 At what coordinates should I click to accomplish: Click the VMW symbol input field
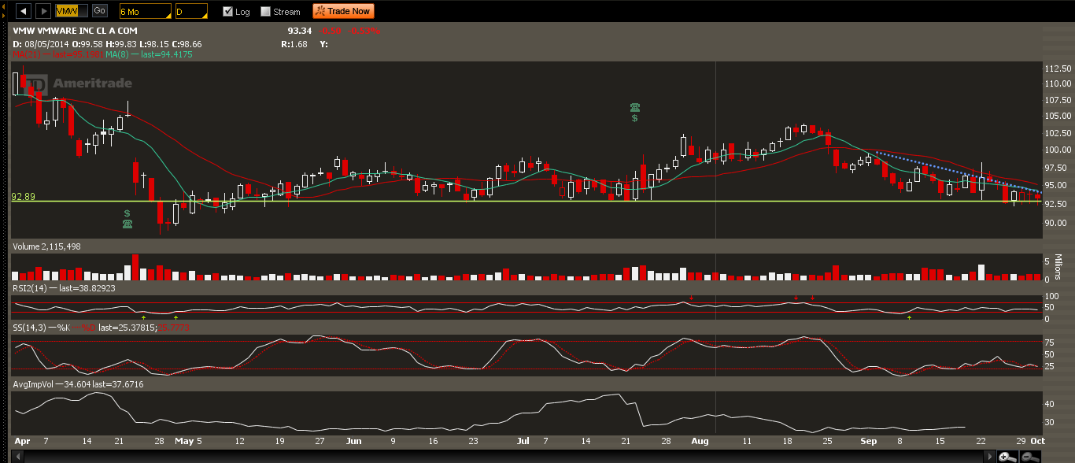coord(72,11)
